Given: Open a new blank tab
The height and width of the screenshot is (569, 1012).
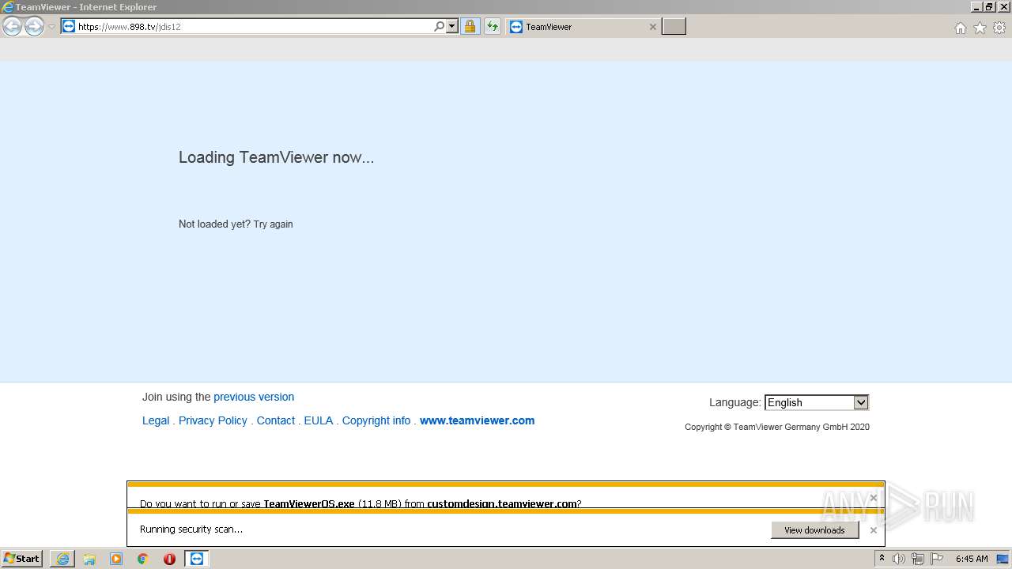Looking at the screenshot, I should point(674,26).
